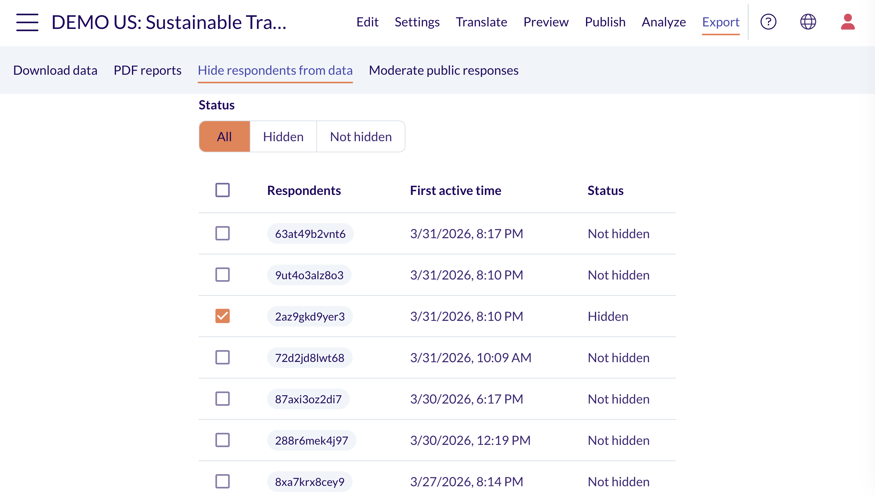
Task: Check respondent 8xa7krx8cey9 checkbox
Action: pyautogui.click(x=223, y=481)
